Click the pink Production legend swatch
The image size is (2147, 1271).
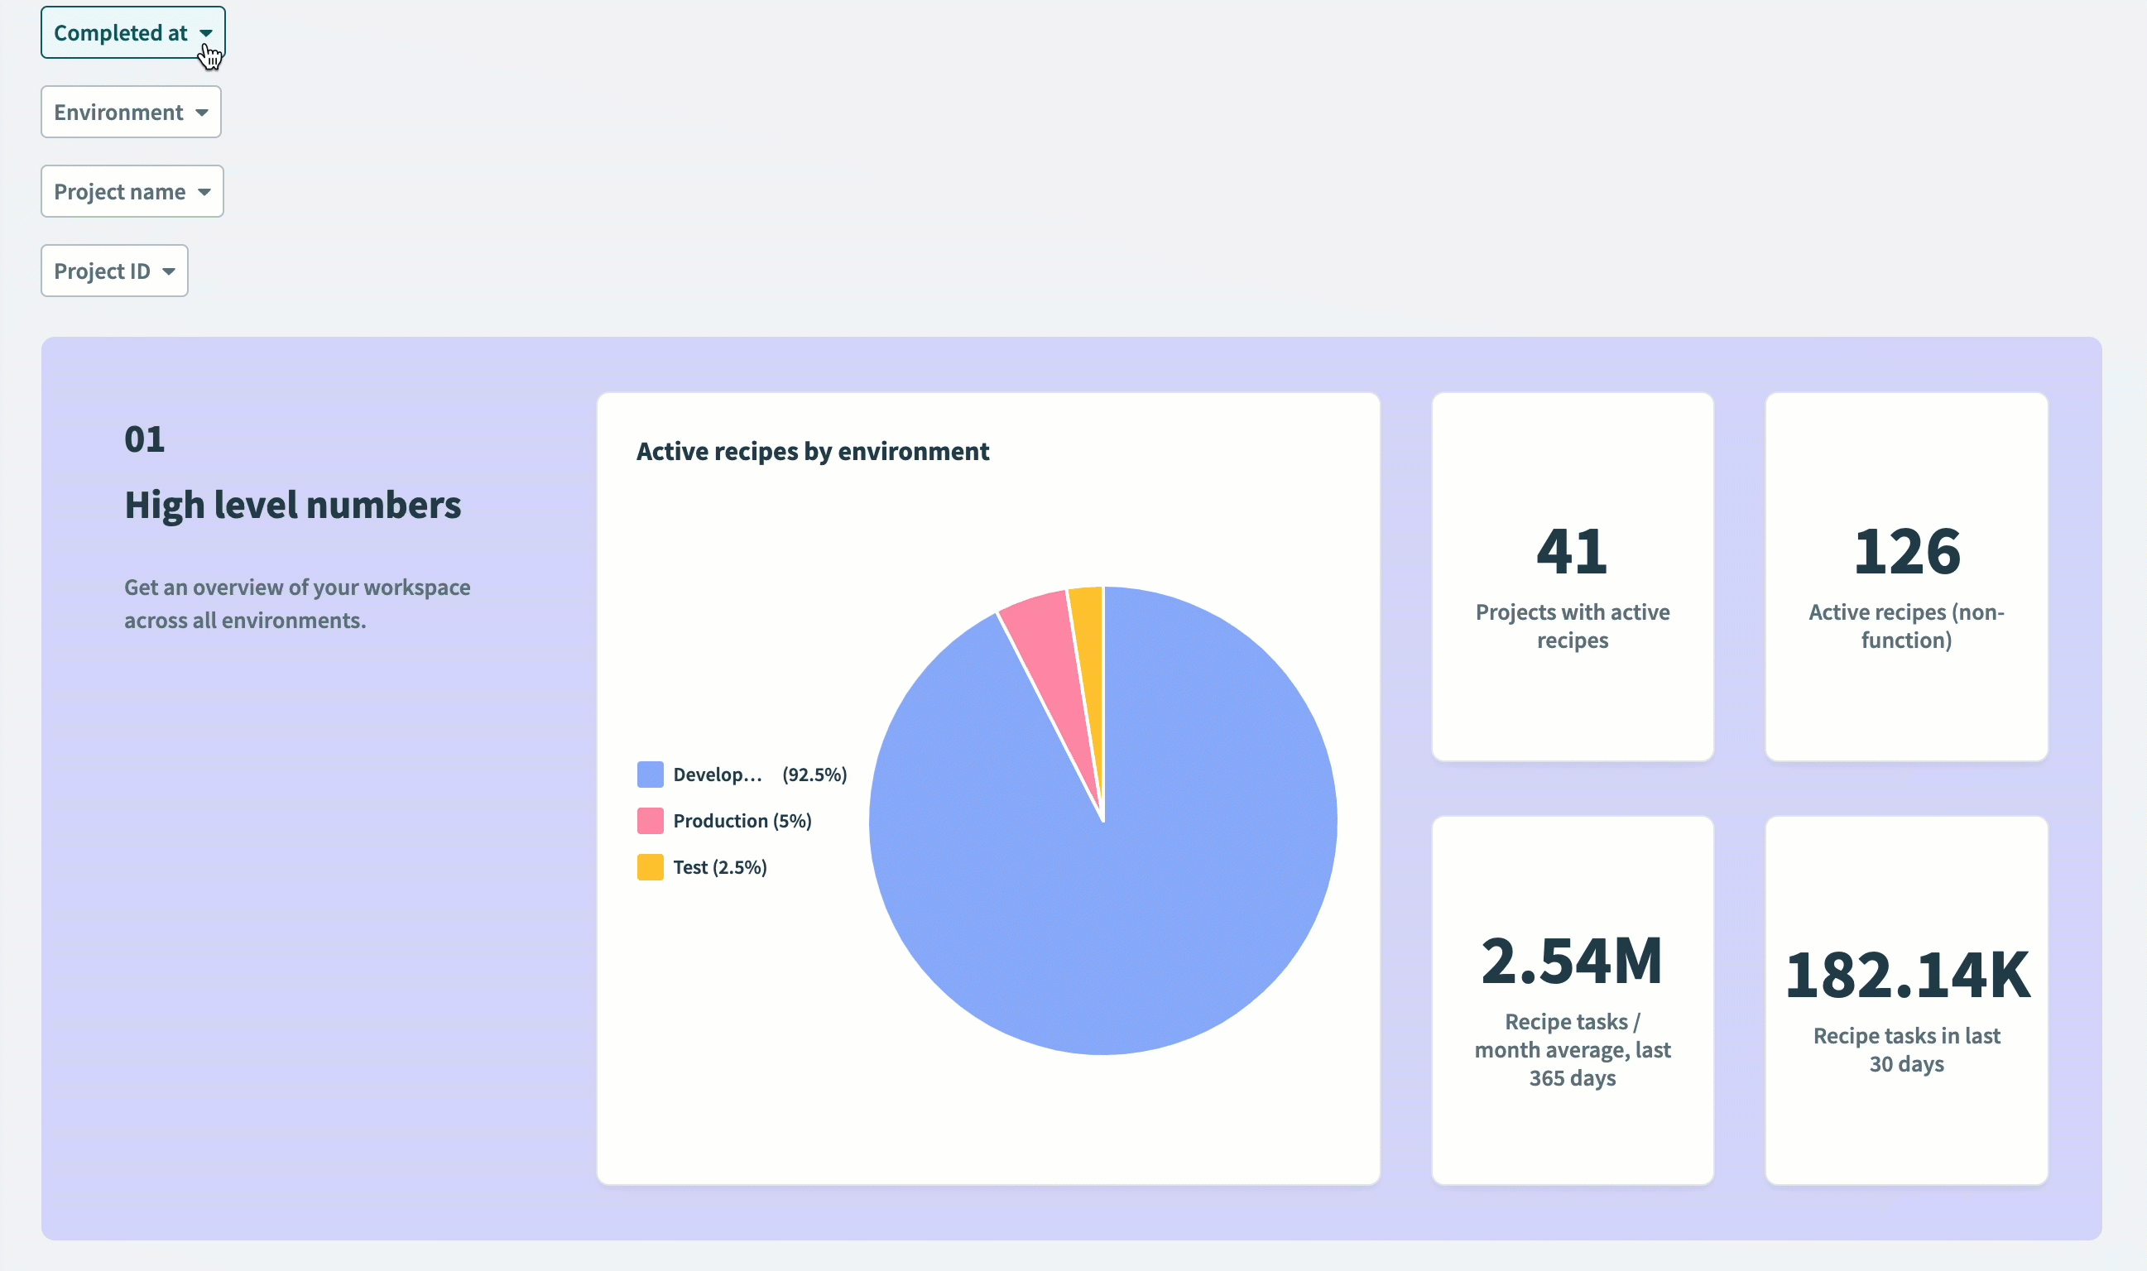click(650, 821)
